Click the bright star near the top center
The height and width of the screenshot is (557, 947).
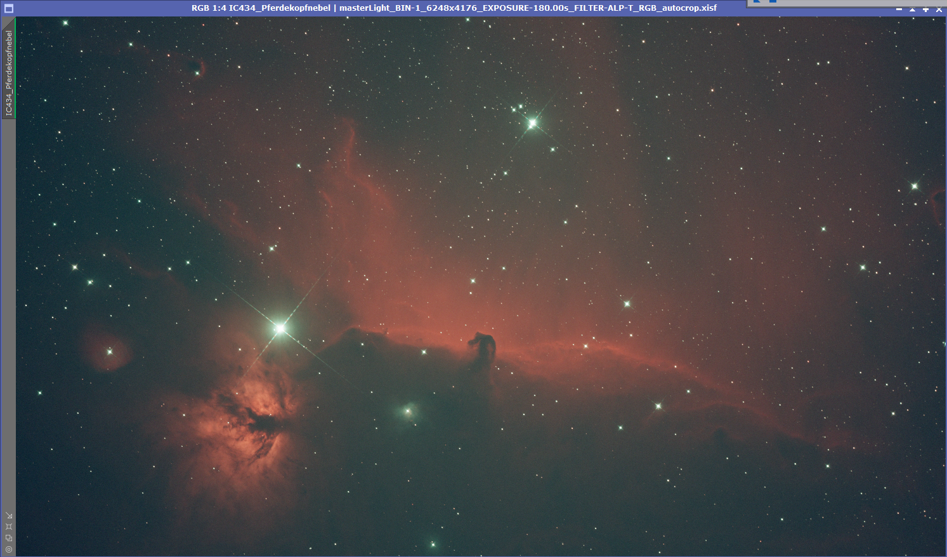click(x=532, y=123)
